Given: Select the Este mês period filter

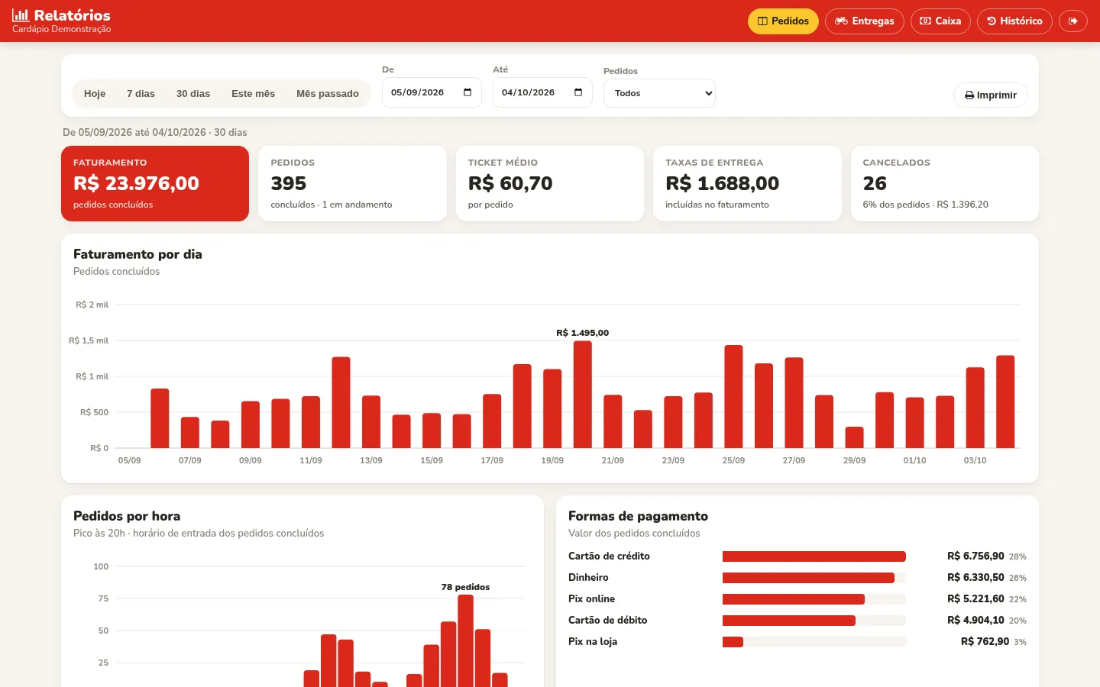Looking at the screenshot, I should 253,94.
